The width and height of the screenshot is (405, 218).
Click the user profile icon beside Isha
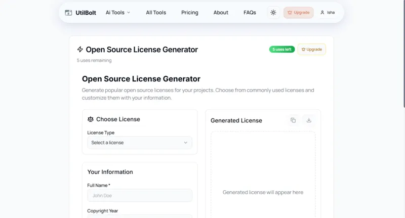click(322, 12)
